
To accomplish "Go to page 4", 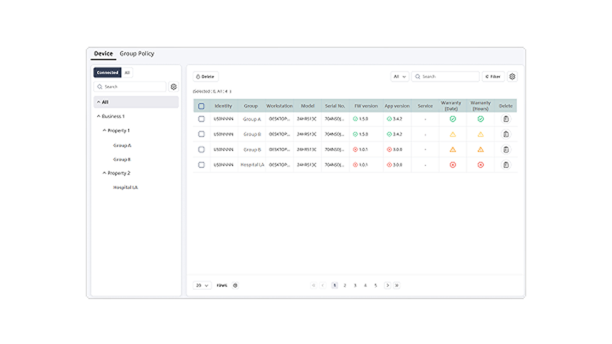I will click(x=365, y=285).
